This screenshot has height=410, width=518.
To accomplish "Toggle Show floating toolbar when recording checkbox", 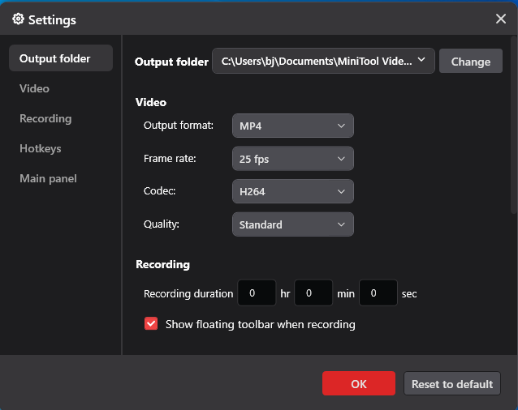I will (151, 324).
